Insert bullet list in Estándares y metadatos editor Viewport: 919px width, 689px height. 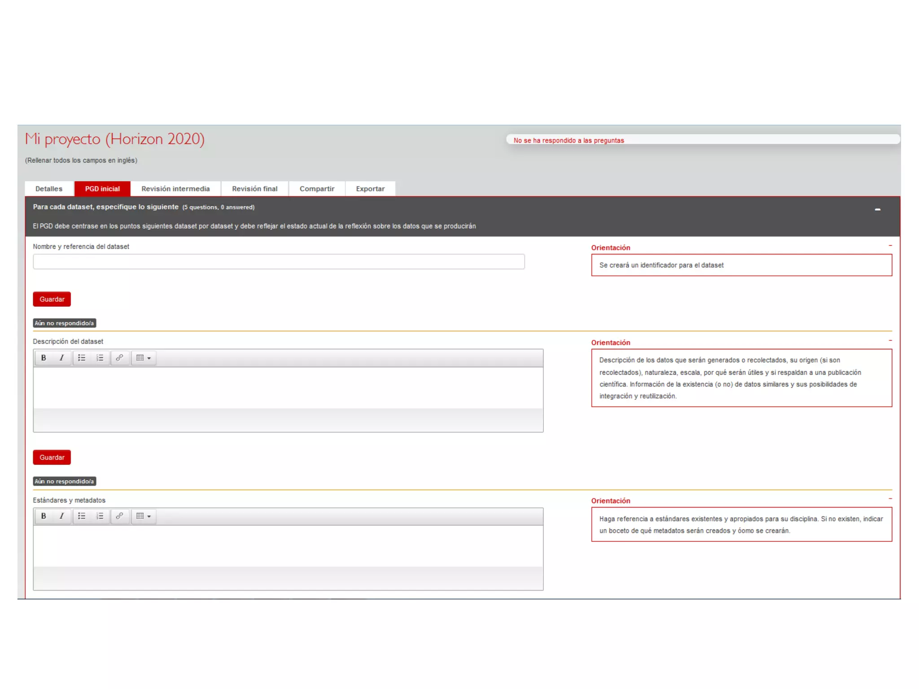point(82,516)
